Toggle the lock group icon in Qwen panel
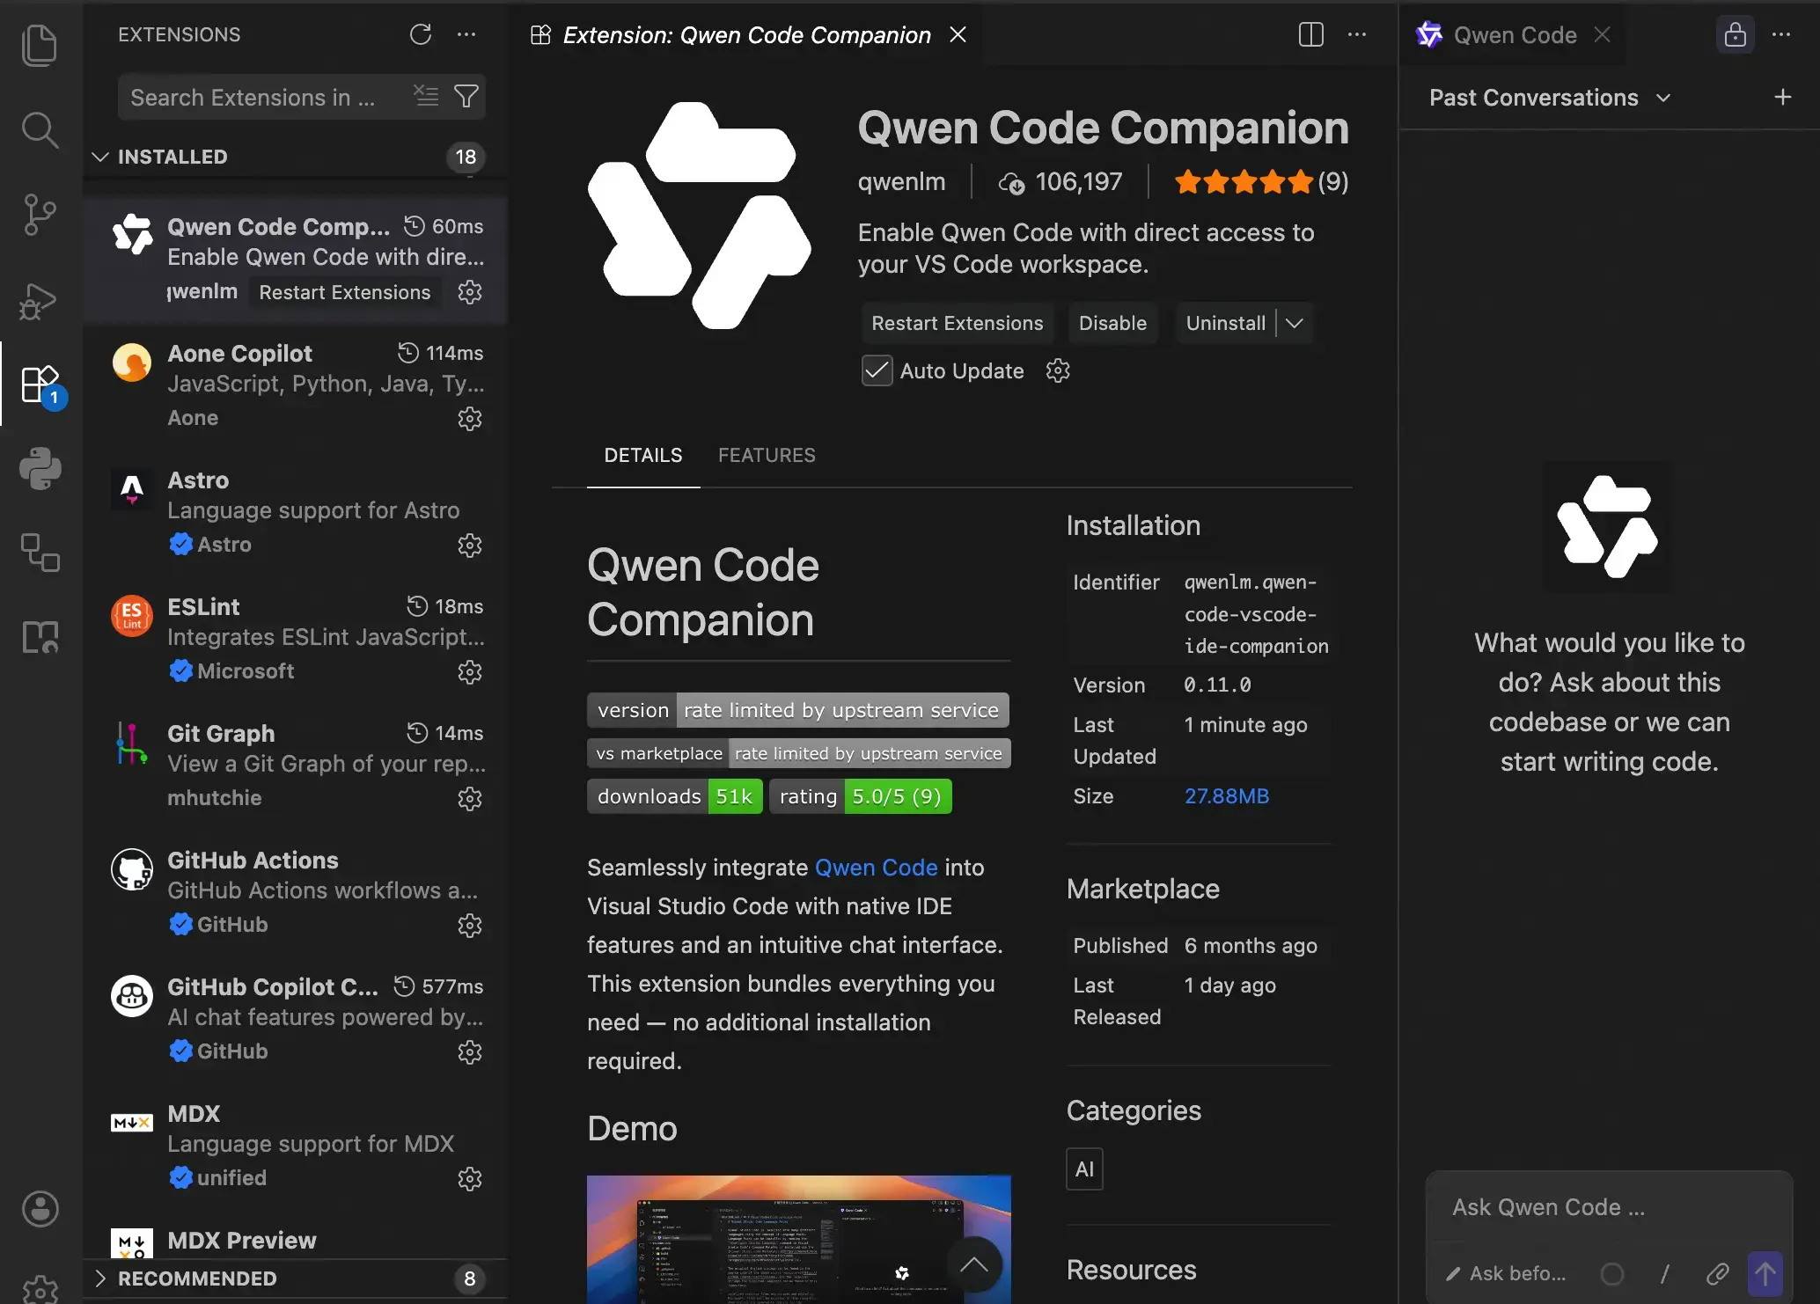 tap(1736, 34)
